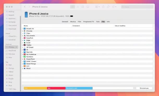Image resolution: width=159 pixels, height=96 pixels.
Task: Select the Word row
Action: point(87,68)
